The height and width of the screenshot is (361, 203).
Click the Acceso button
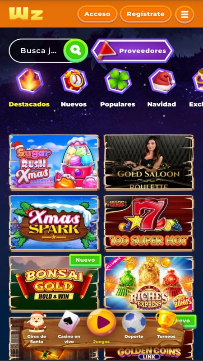tap(97, 14)
